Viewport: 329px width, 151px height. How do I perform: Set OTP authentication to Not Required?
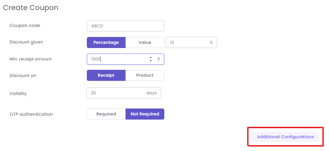(x=145, y=114)
